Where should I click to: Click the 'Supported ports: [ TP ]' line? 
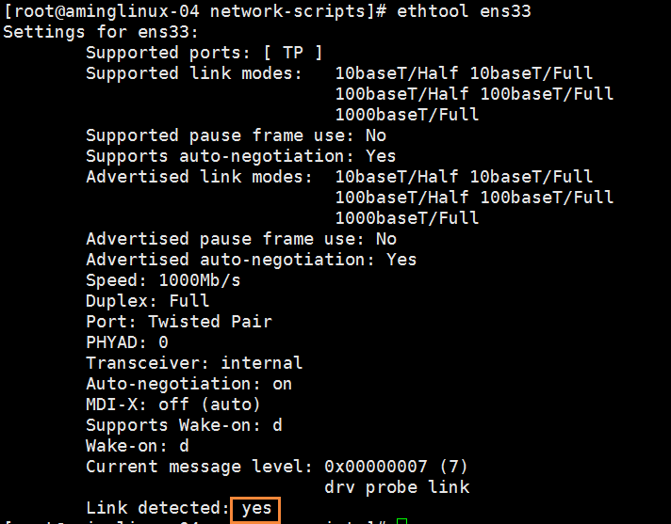pyautogui.click(x=205, y=53)
